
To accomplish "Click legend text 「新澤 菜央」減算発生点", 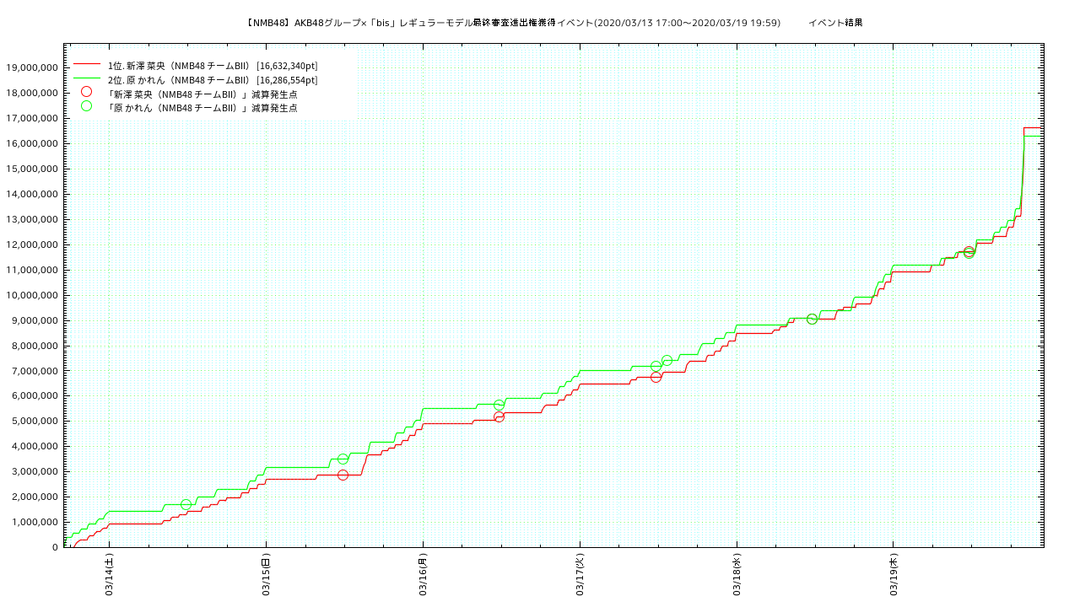I will click(202, 94).
